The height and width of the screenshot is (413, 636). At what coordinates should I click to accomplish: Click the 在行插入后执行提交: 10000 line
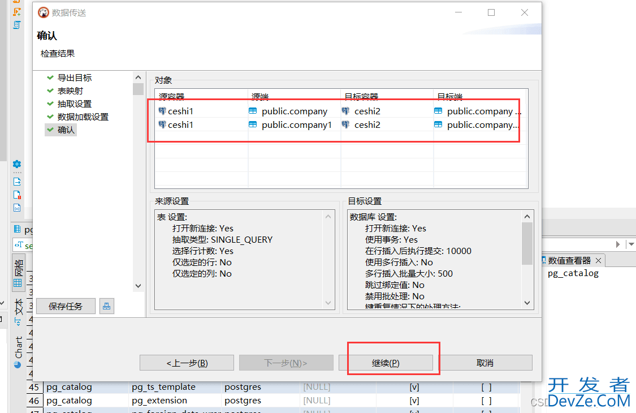pos(418,251)
